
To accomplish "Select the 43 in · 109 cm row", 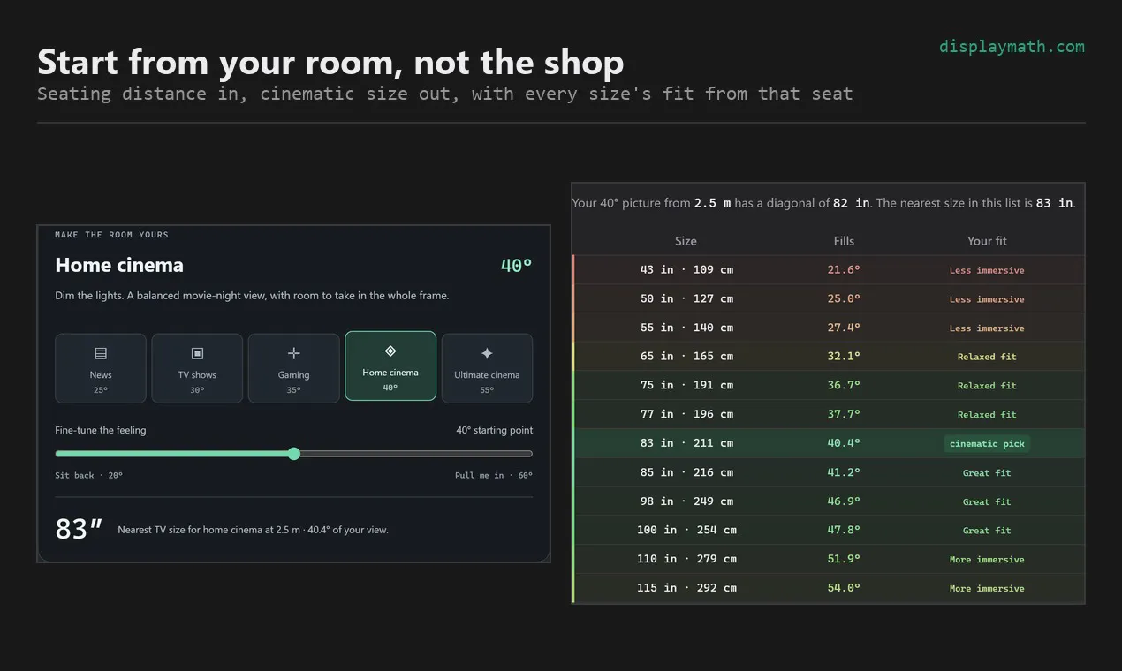I will 829,270.
